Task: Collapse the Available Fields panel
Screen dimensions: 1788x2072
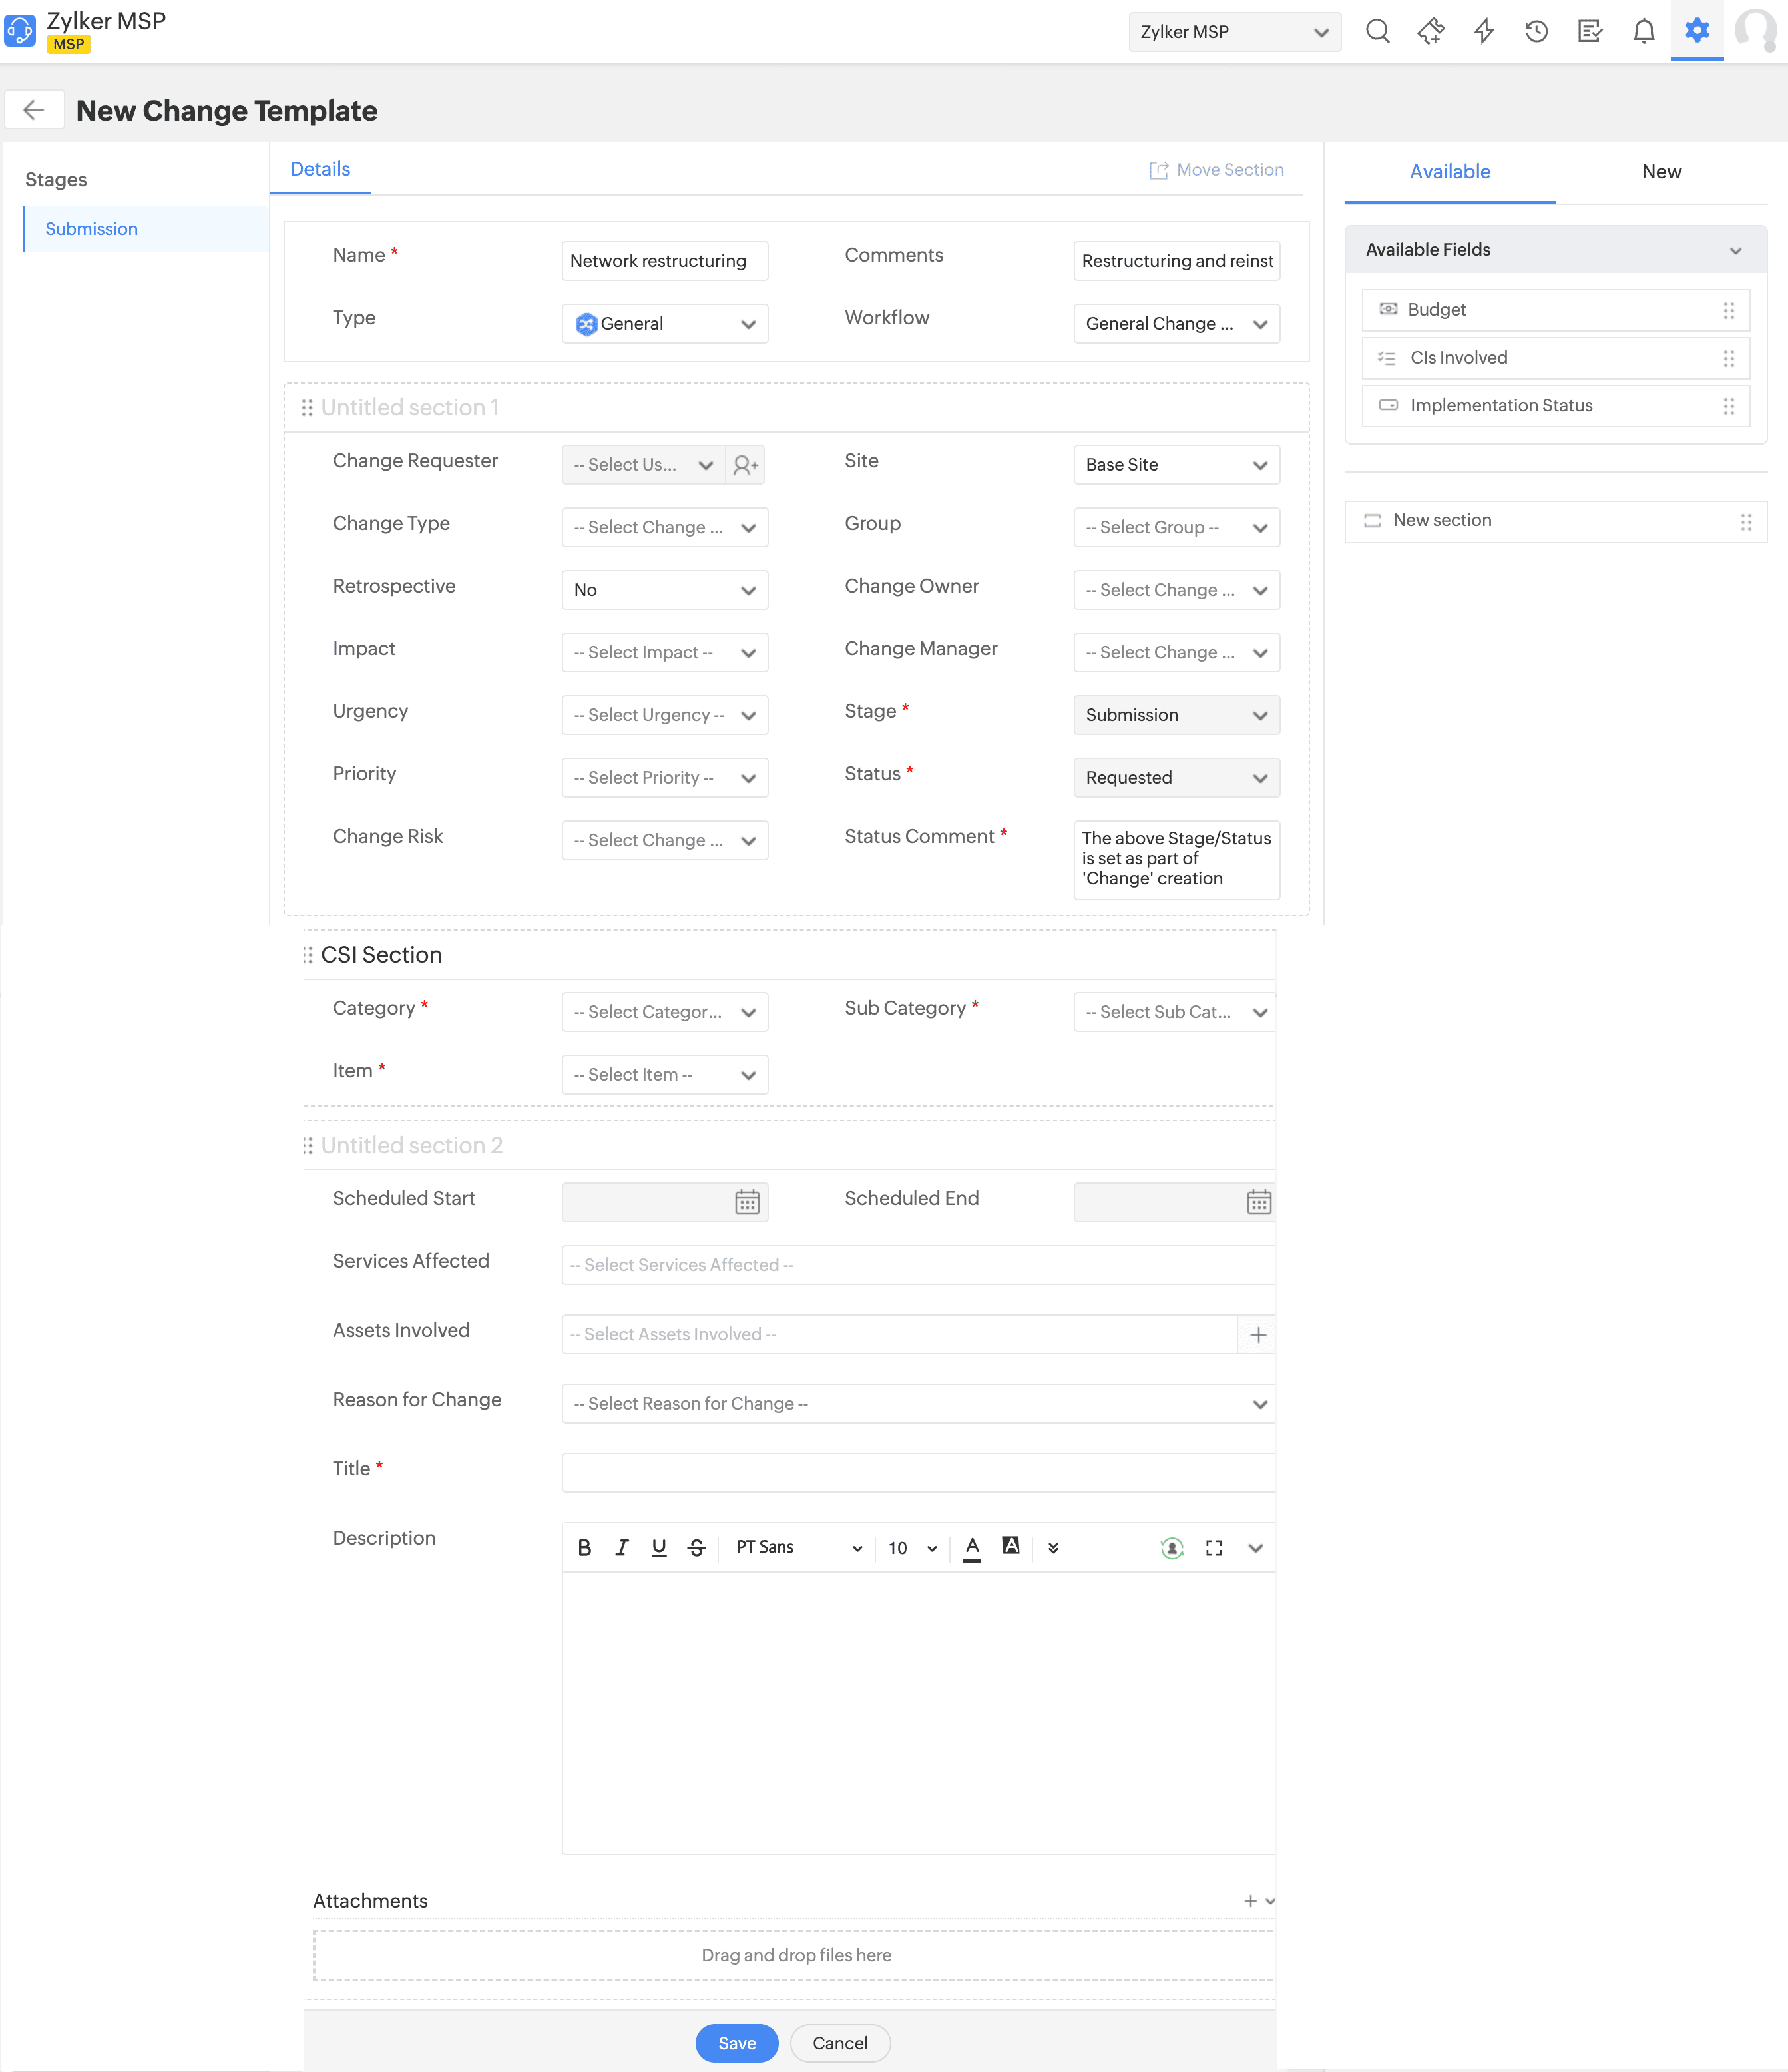Action: pos(1735,250)
